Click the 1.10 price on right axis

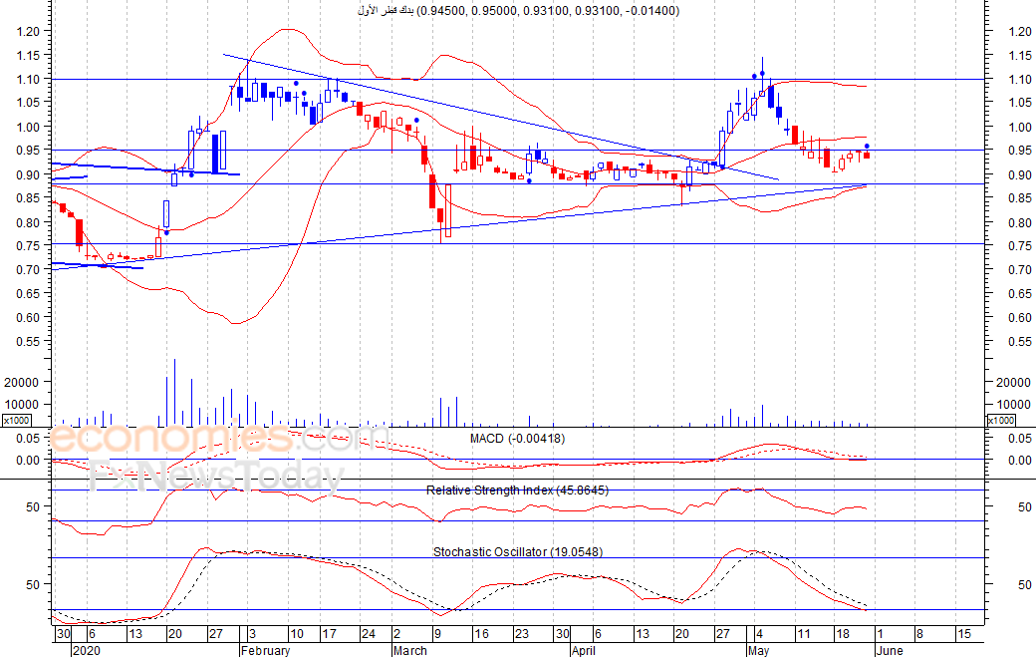[x=1019, y=80]
